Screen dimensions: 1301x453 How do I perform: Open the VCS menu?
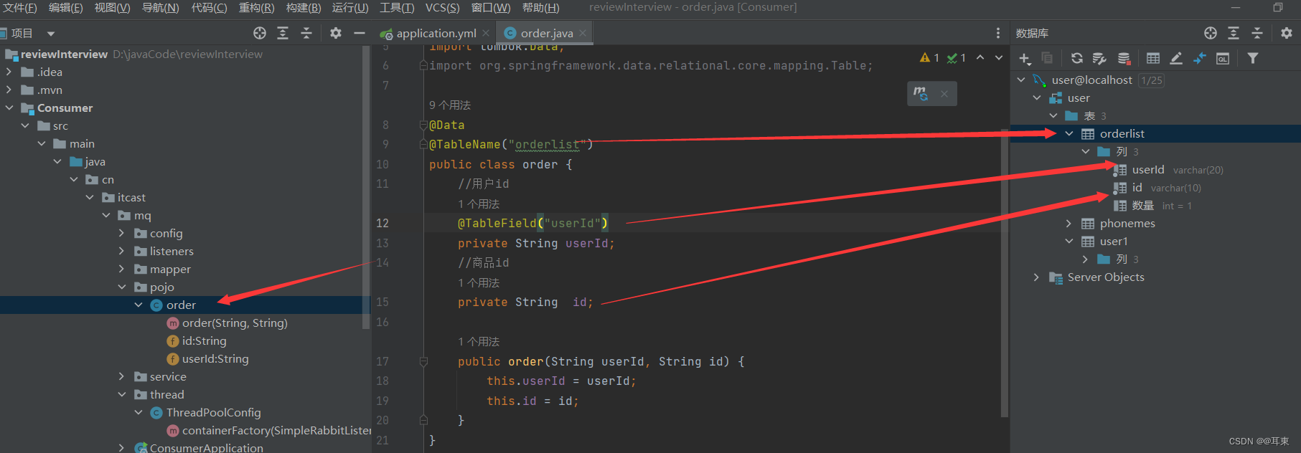pos(442,8)
